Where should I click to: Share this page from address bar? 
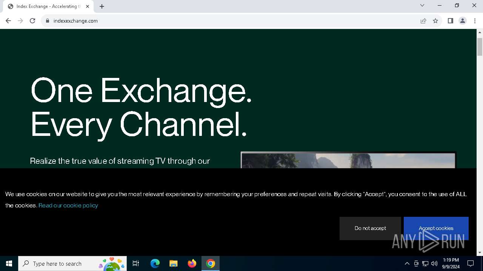coord(423,21)
